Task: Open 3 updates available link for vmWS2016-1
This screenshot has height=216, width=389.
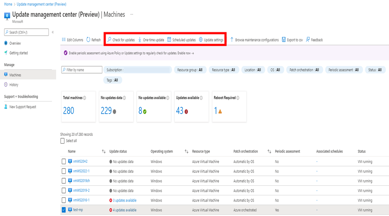Action: coord(125,200)
